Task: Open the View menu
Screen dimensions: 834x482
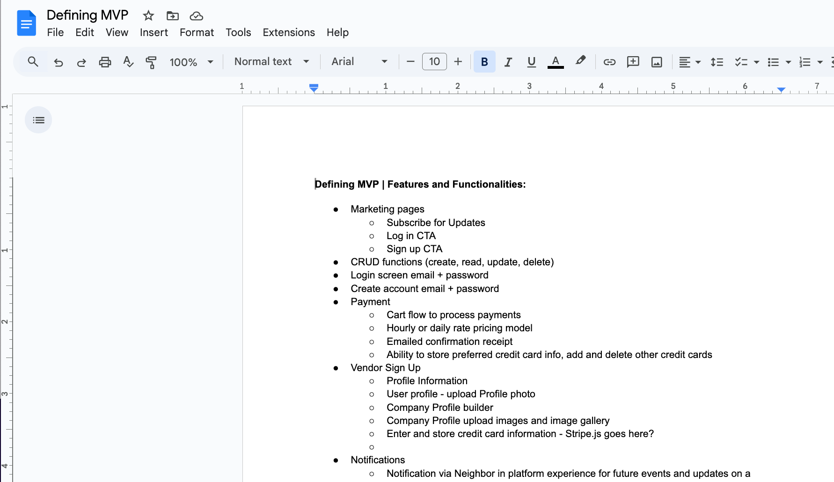Action: (117, 32)
